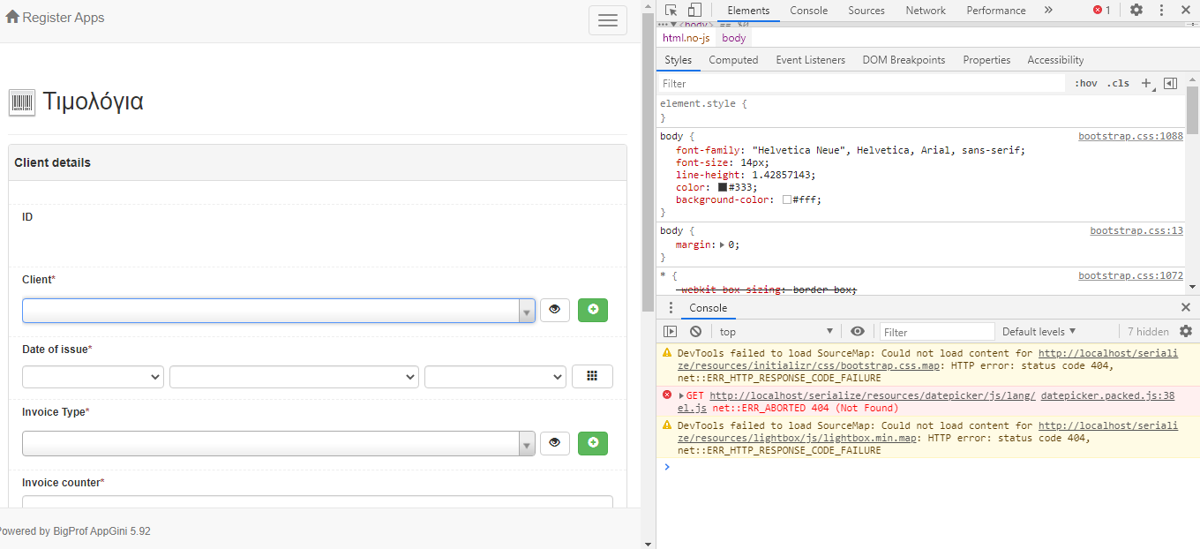
Task: Click the Console Filter input
Action: click(x=937, y=332)
